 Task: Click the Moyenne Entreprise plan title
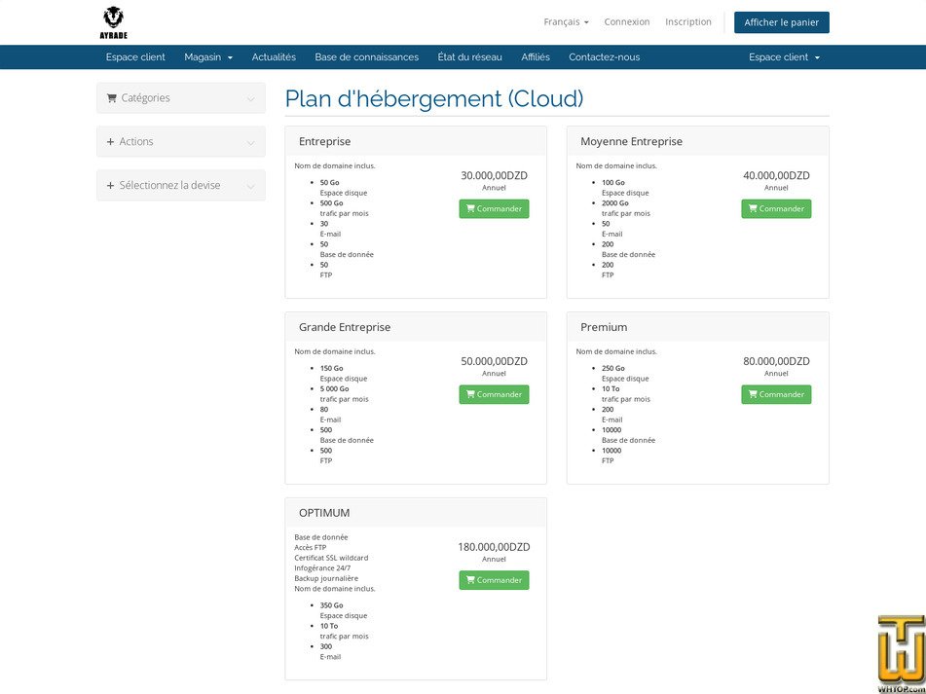(x=631, y=142)
